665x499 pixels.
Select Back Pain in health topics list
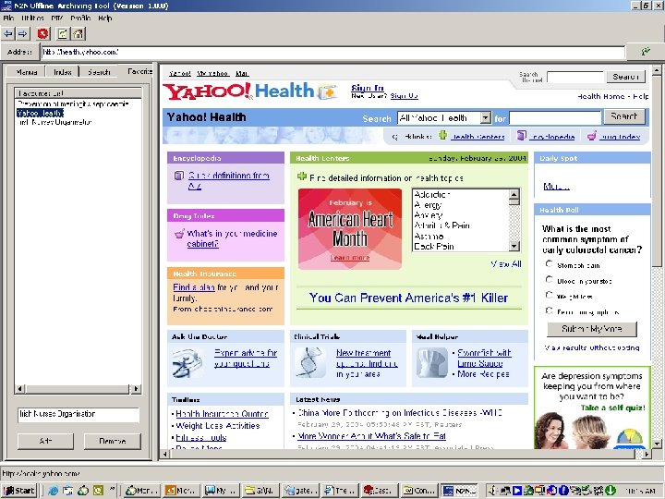pos(434,246)
